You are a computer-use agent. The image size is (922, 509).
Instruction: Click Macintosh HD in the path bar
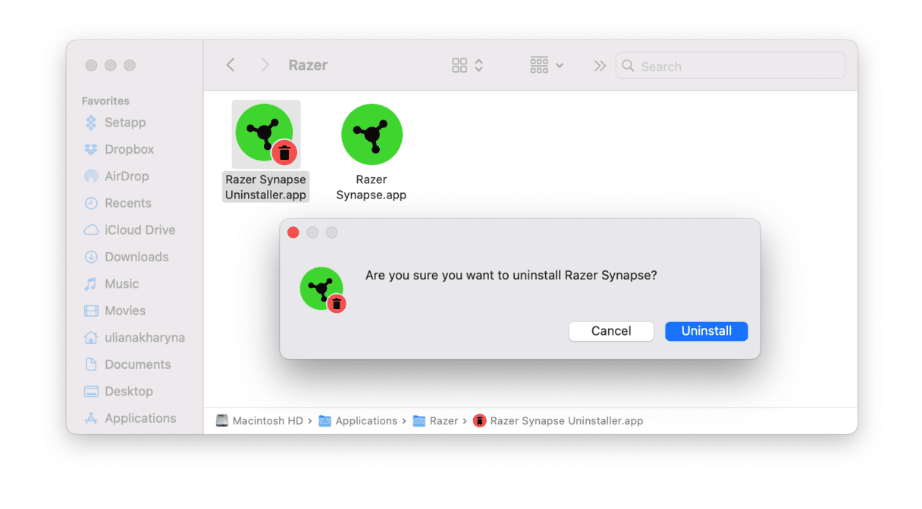(x=260, y=420)
